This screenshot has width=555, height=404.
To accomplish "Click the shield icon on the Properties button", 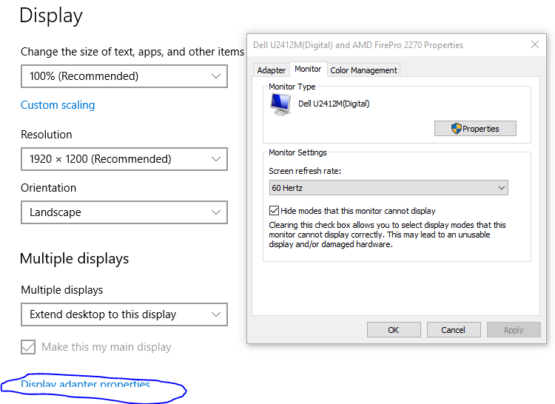I will point(457,129).
